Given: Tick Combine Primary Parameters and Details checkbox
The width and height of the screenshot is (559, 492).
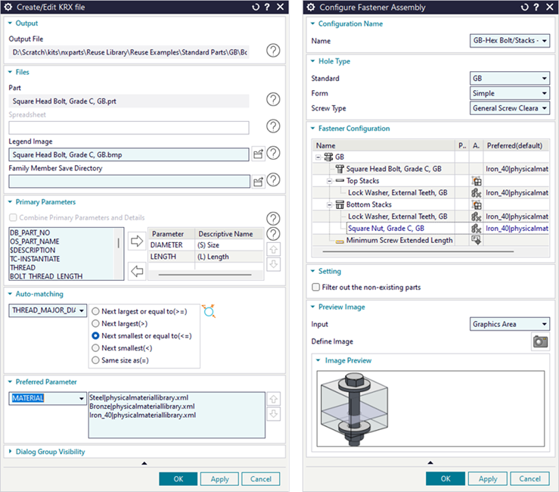Looking at the screenshot, I should click(x=13, y=218).
